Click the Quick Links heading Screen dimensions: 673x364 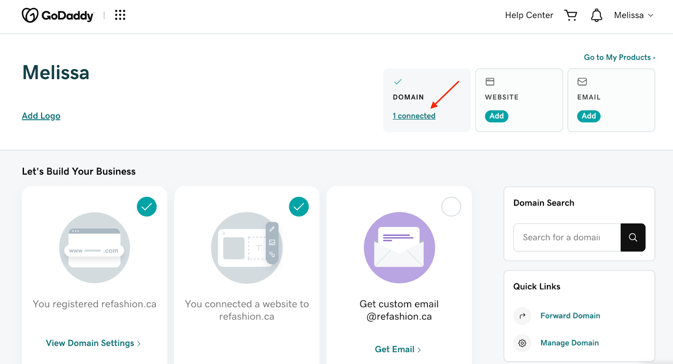coord(537,287)
